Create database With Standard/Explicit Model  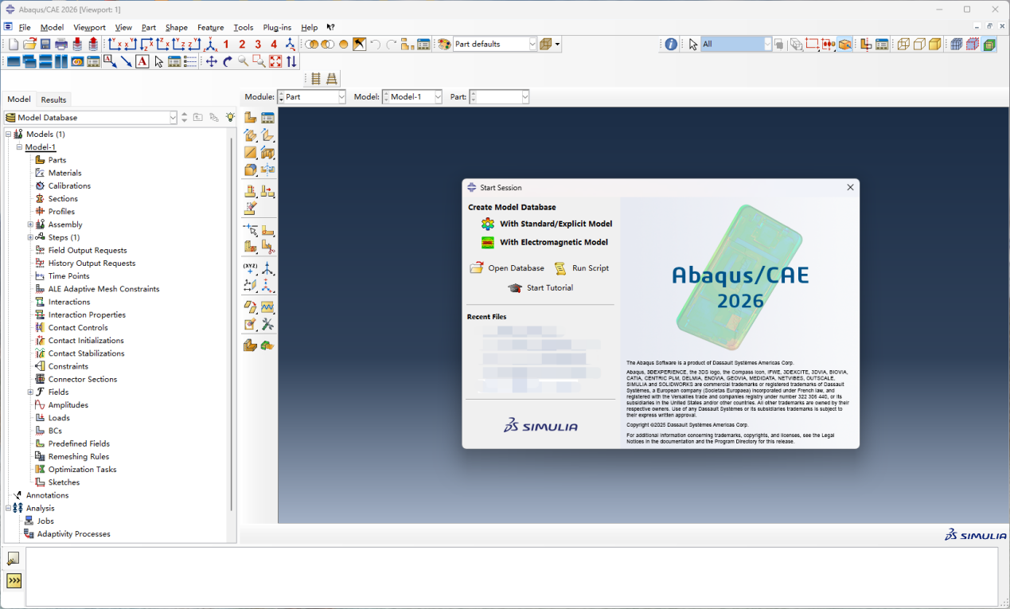[x=547, y=224]
